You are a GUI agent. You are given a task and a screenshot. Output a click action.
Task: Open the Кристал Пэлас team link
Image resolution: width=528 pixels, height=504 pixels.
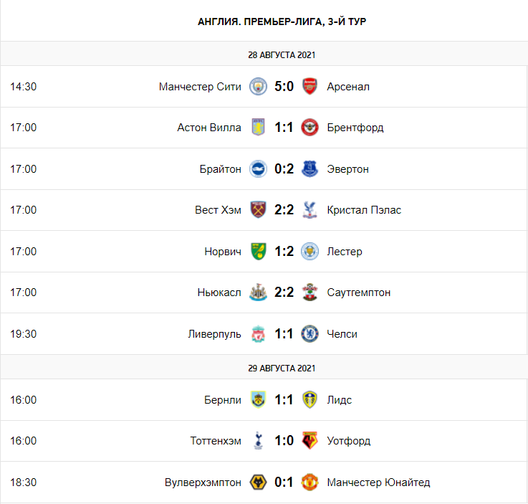[x=364, y=210]
